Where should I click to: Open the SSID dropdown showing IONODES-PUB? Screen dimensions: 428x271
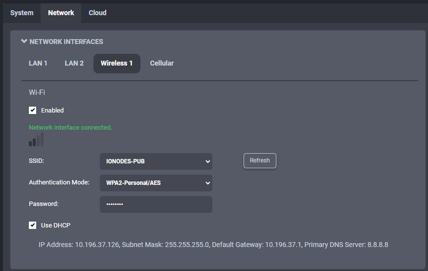pos(156,161)
